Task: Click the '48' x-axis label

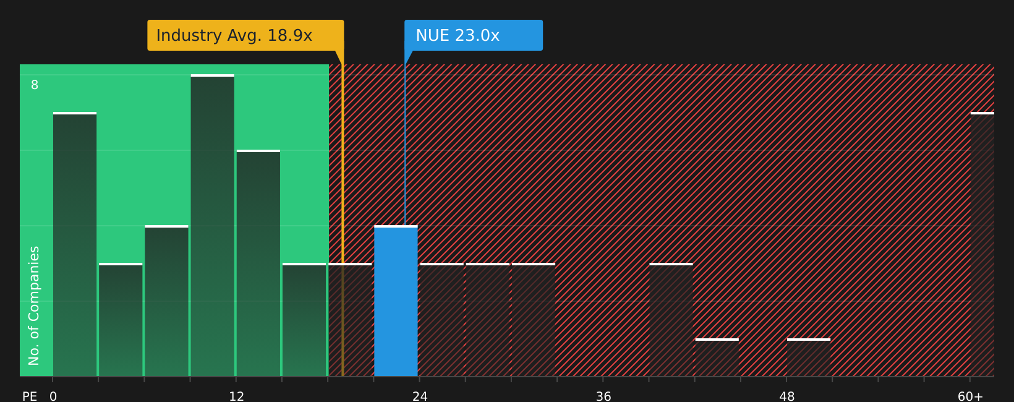Action: coord(786,396)
